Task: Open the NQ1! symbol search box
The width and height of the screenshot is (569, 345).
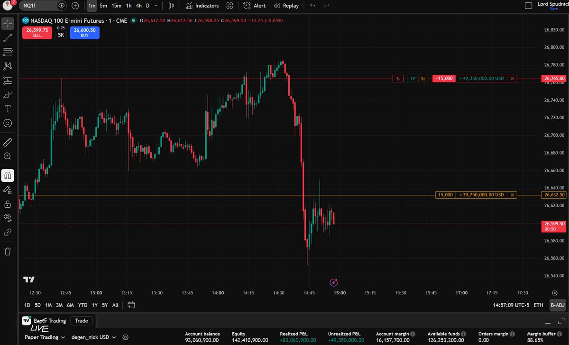Action: [x=43, y=6]
